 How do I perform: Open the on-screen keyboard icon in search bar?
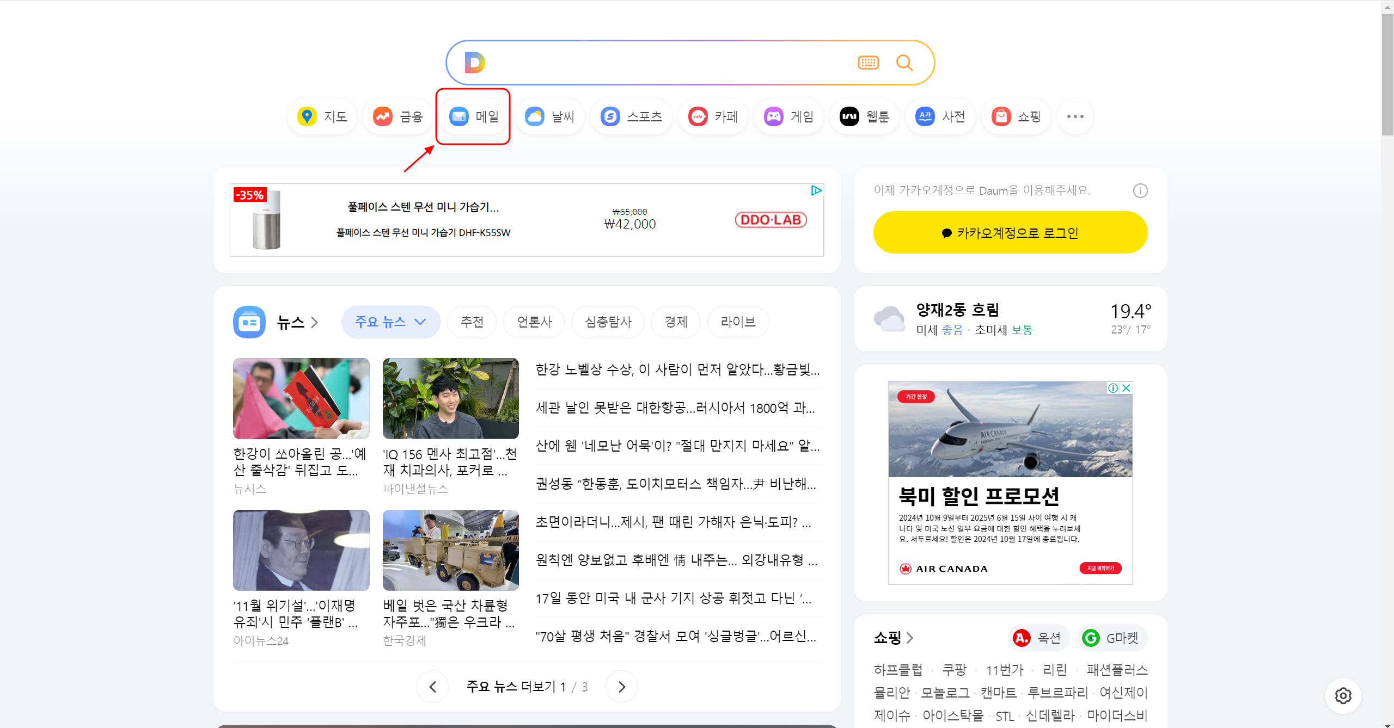click(x=868, y=63)
